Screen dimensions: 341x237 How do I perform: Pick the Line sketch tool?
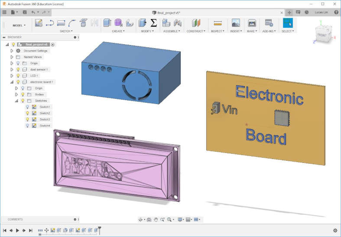pyautogui.click(x=50, y=23)
